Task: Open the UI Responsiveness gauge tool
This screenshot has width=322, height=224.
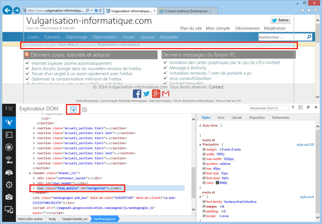Action: coord(9,172)
